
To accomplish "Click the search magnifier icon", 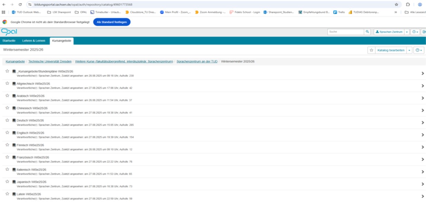I will [367, 32].
